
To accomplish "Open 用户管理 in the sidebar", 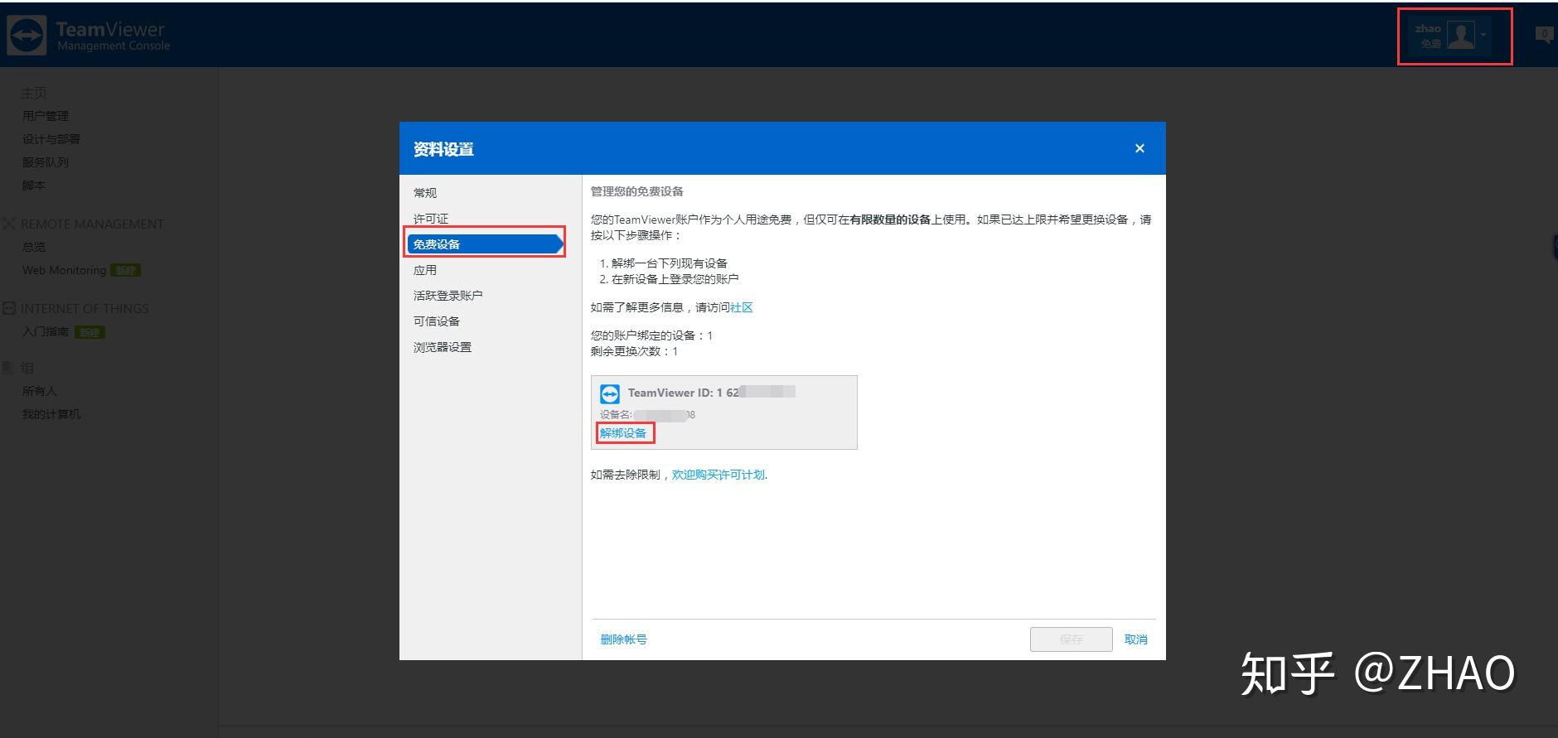I will tap(46, 116).
